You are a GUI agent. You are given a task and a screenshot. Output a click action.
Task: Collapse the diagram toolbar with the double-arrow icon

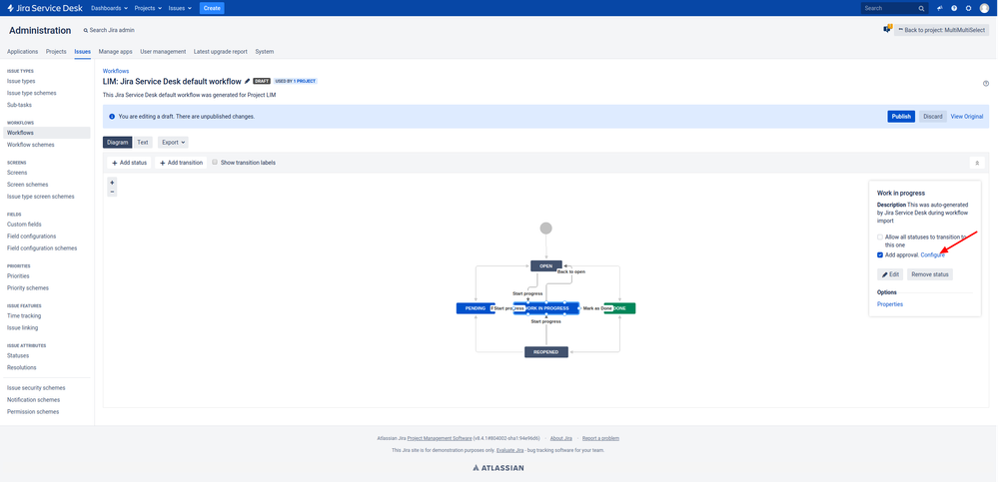(977, 163)
